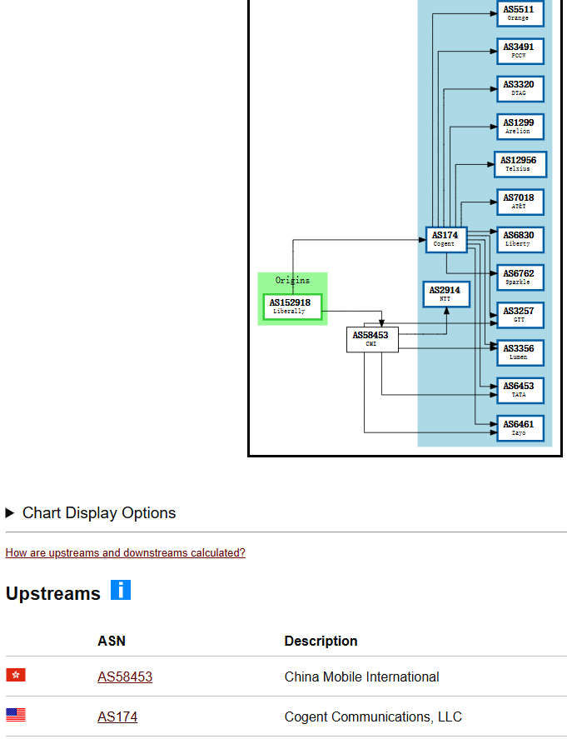Screen dimensions: 567x739
Task: Click the AS2914 NTT graph node
Action: pyautogui.click(x=445, y=294)
